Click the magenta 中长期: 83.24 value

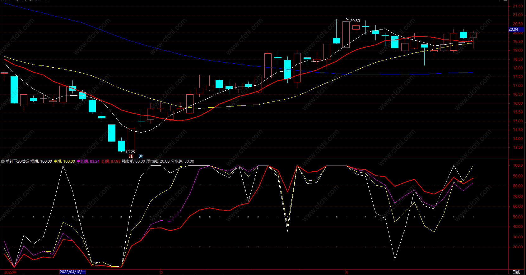tap(88, 161)
